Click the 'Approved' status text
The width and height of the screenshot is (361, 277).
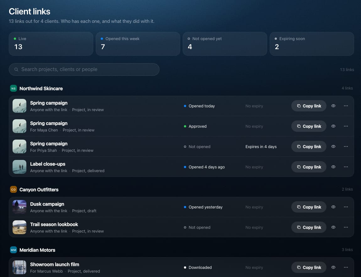click(x=197, y=126)
